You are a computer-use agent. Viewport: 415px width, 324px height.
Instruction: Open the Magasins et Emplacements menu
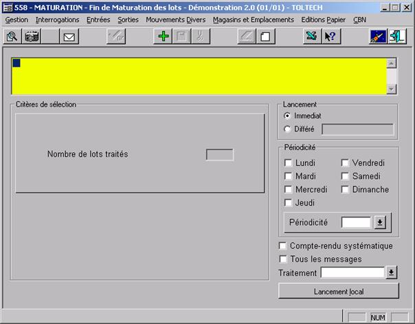click(x=253, y=20)
